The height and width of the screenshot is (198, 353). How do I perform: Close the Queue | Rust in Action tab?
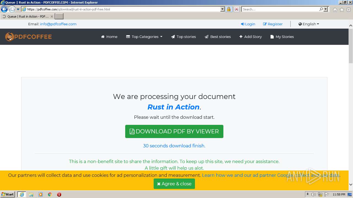point(52,16)
